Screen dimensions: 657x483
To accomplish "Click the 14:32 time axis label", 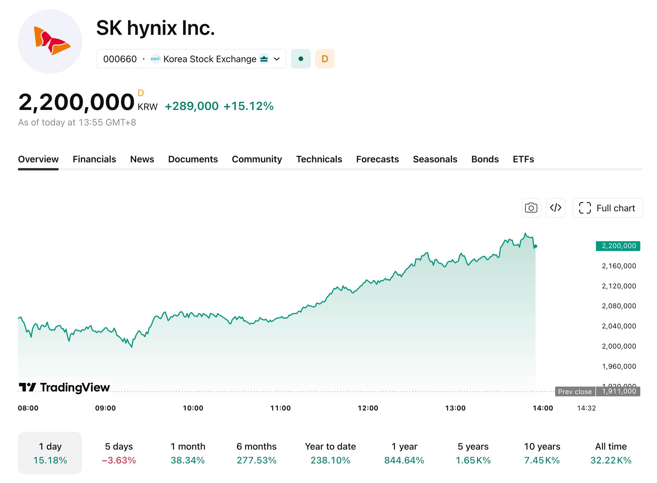I will [586, 408].
